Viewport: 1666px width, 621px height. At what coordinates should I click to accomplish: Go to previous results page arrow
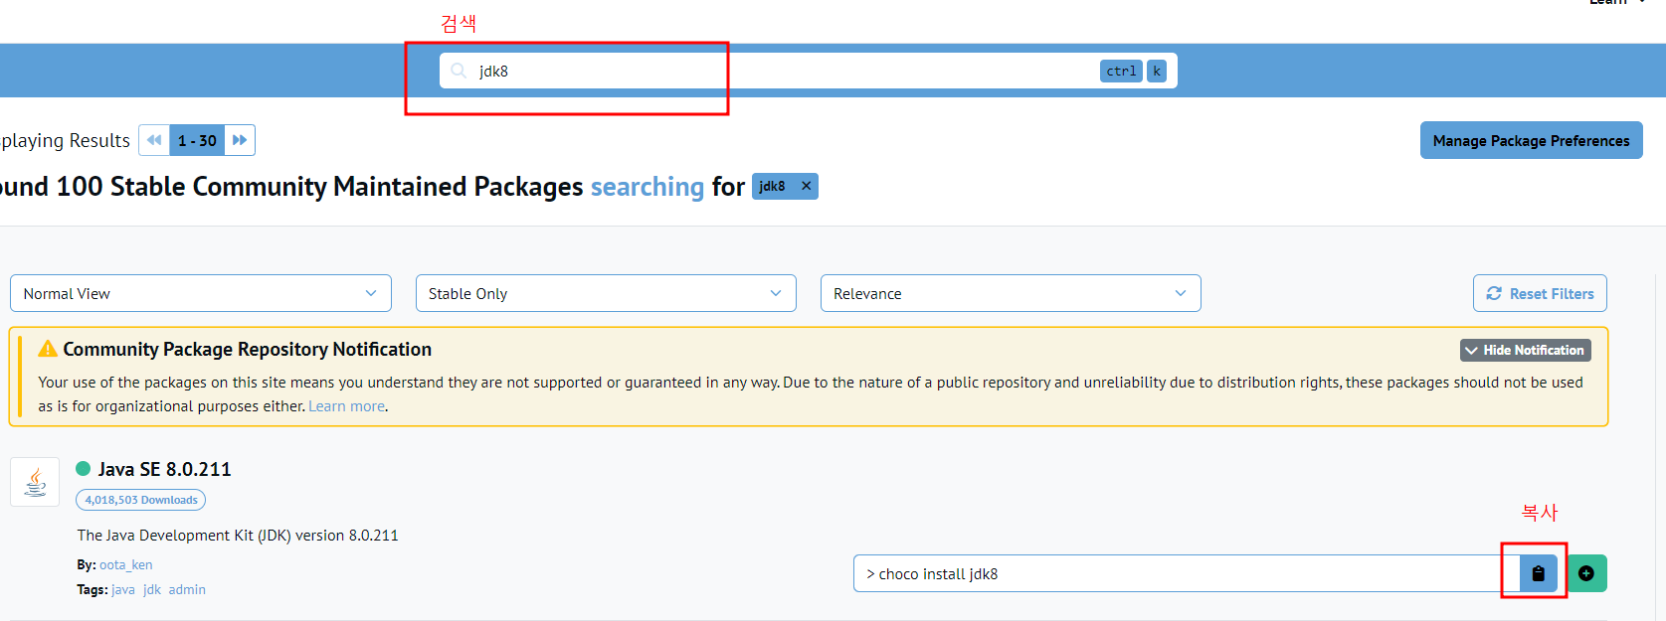click(154, 140)
